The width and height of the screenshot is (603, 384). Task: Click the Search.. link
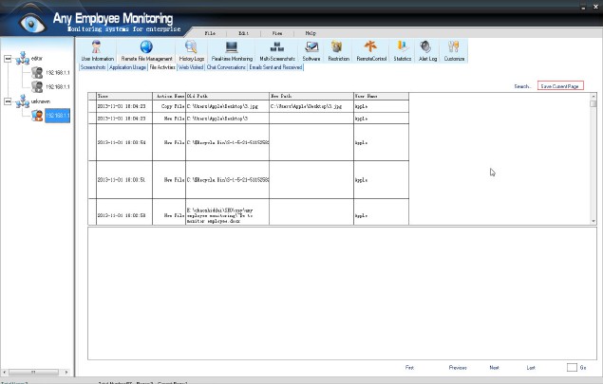[522, 86]
